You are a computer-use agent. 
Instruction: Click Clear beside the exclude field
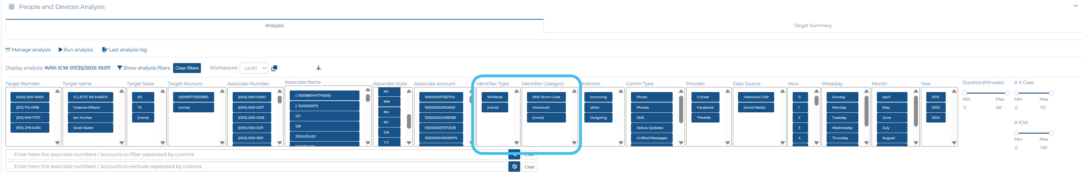529,167
